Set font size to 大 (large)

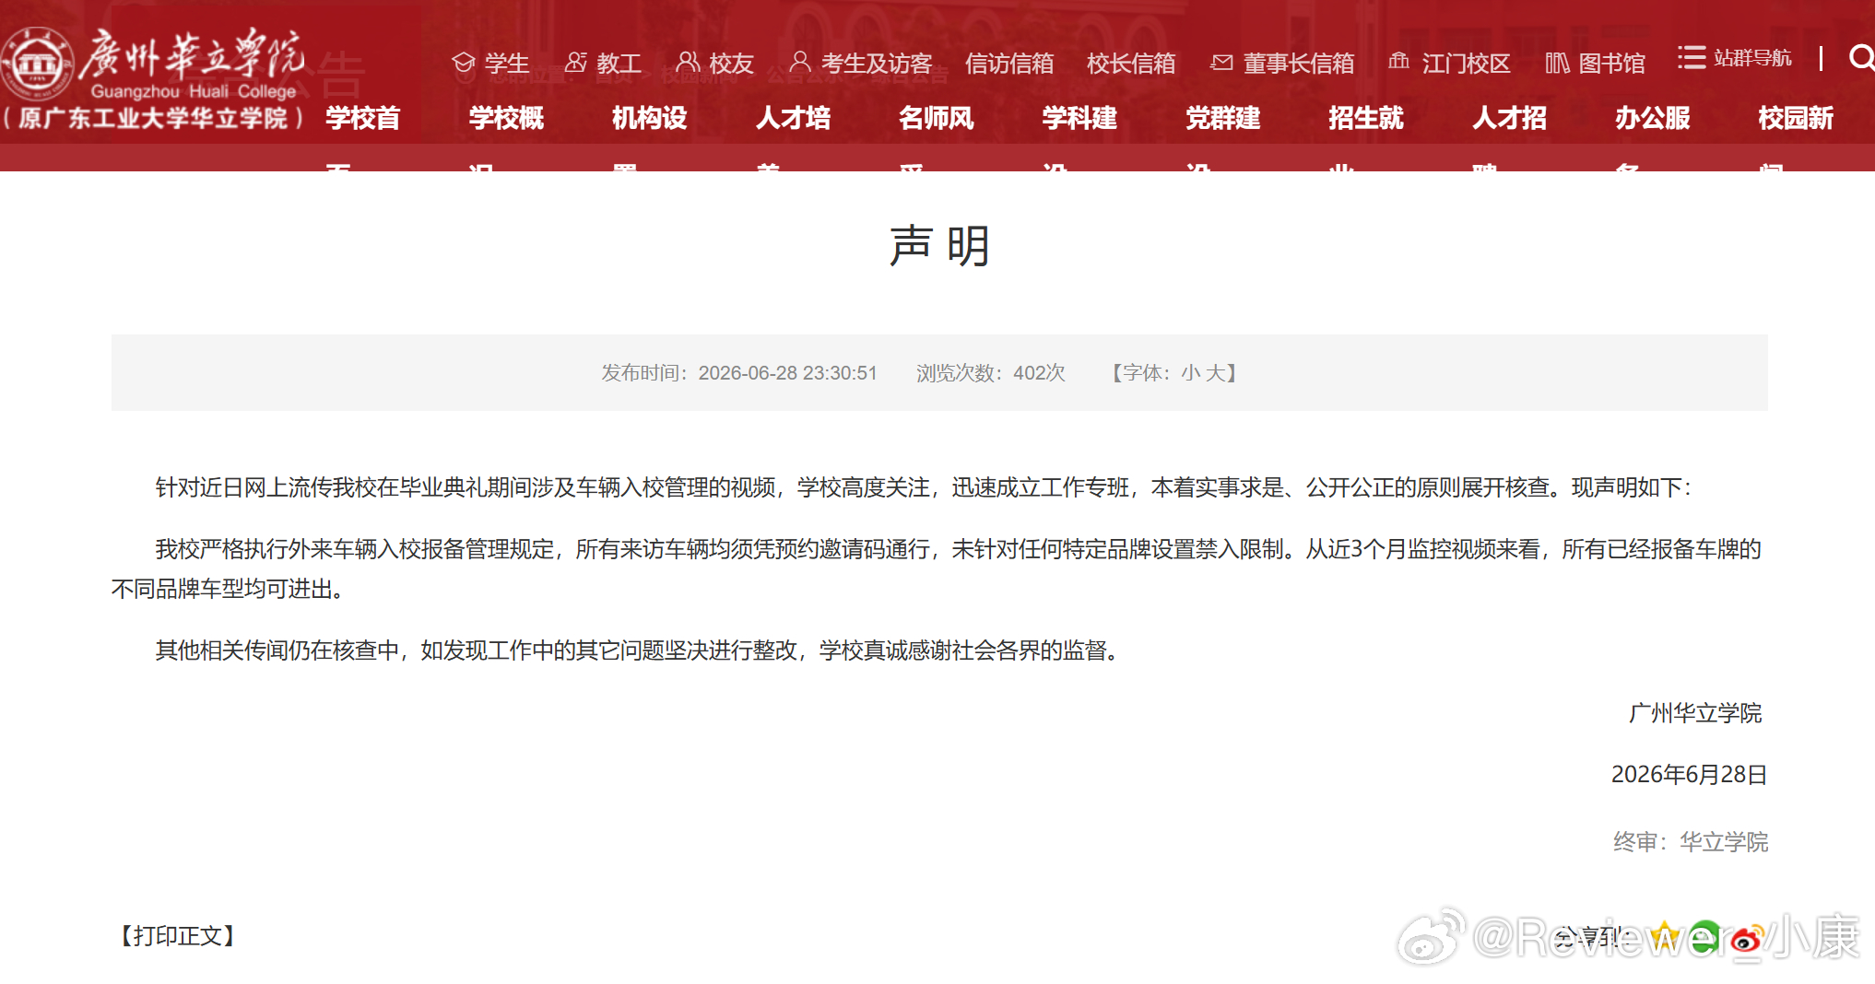pyautogui.click(x=1215, y=373)
